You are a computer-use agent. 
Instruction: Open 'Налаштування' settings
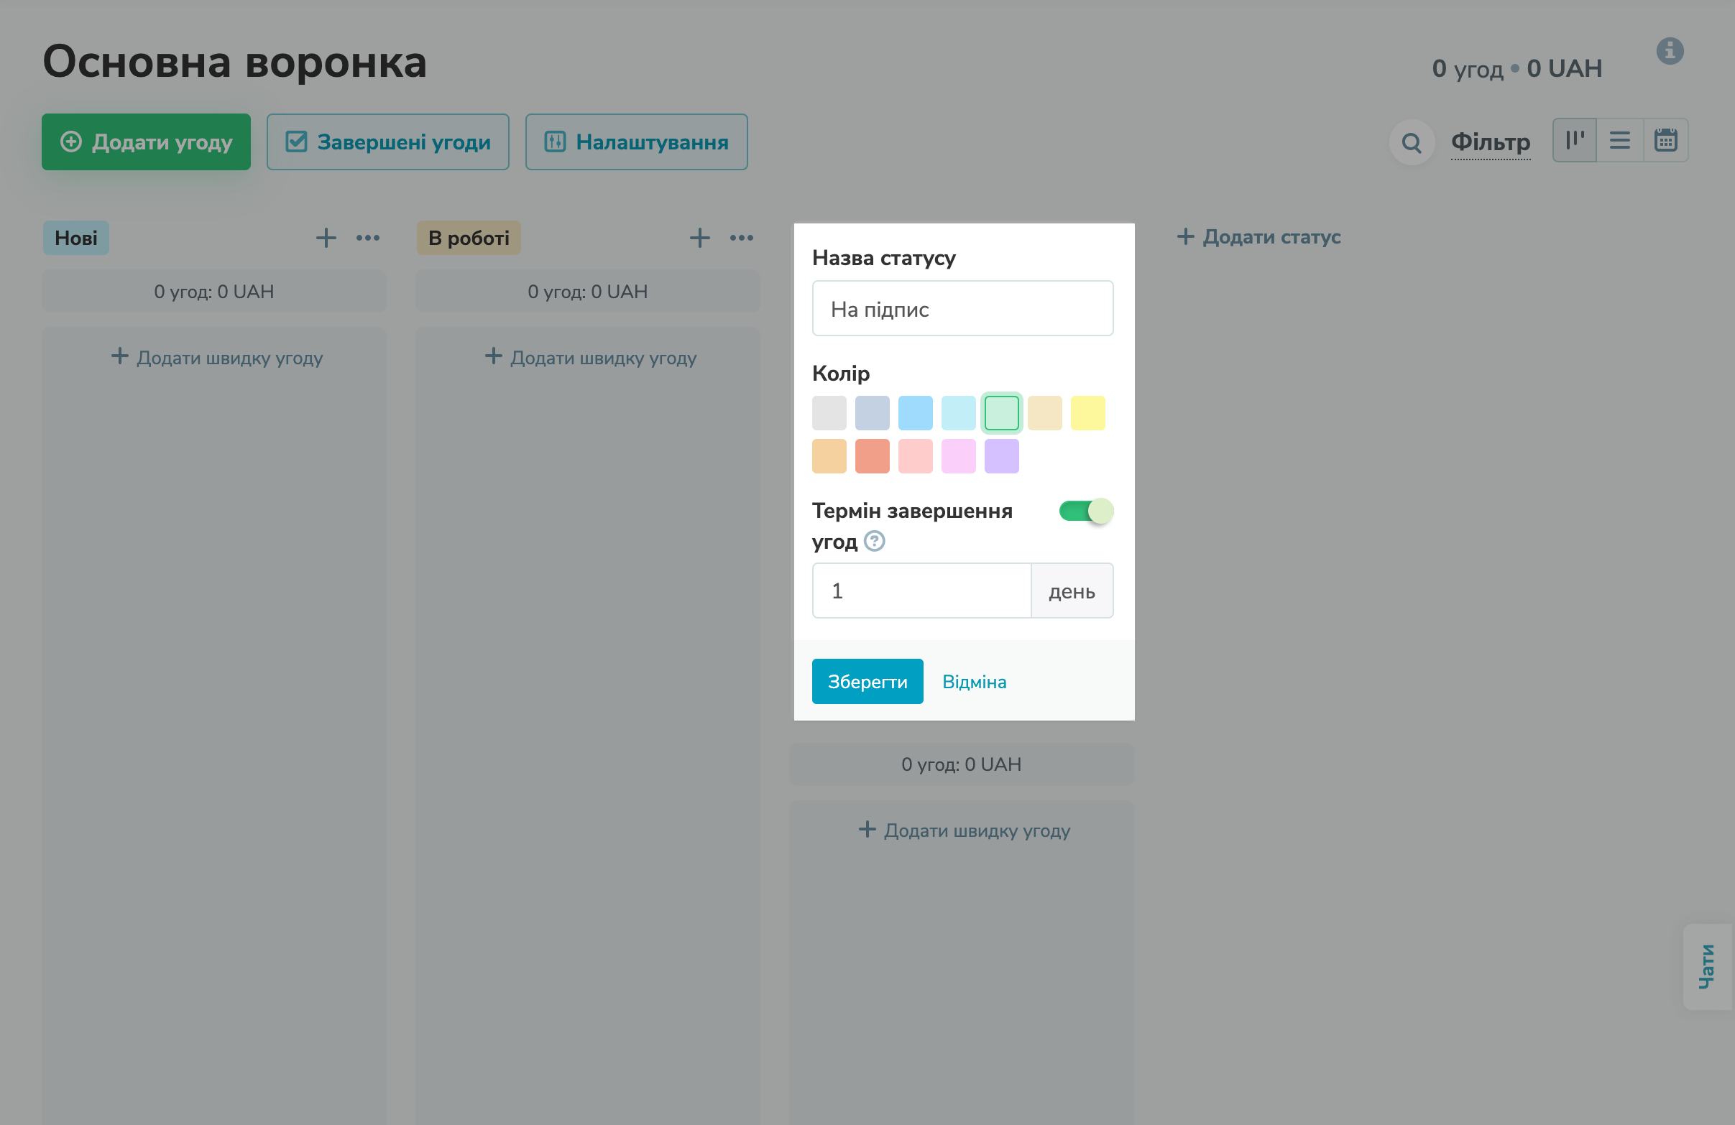pos(635,142)
